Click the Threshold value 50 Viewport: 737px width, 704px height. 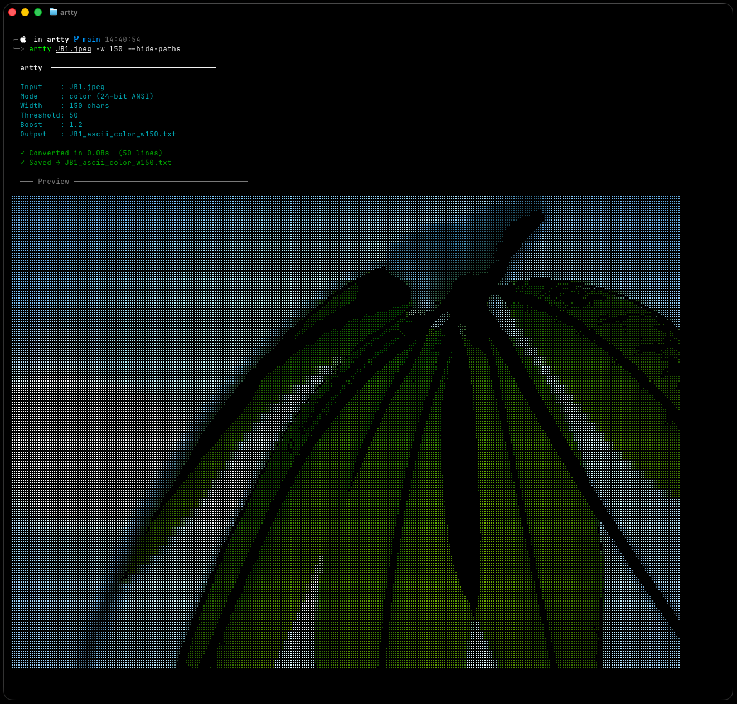pyautogui.click(x=74, y=115)
